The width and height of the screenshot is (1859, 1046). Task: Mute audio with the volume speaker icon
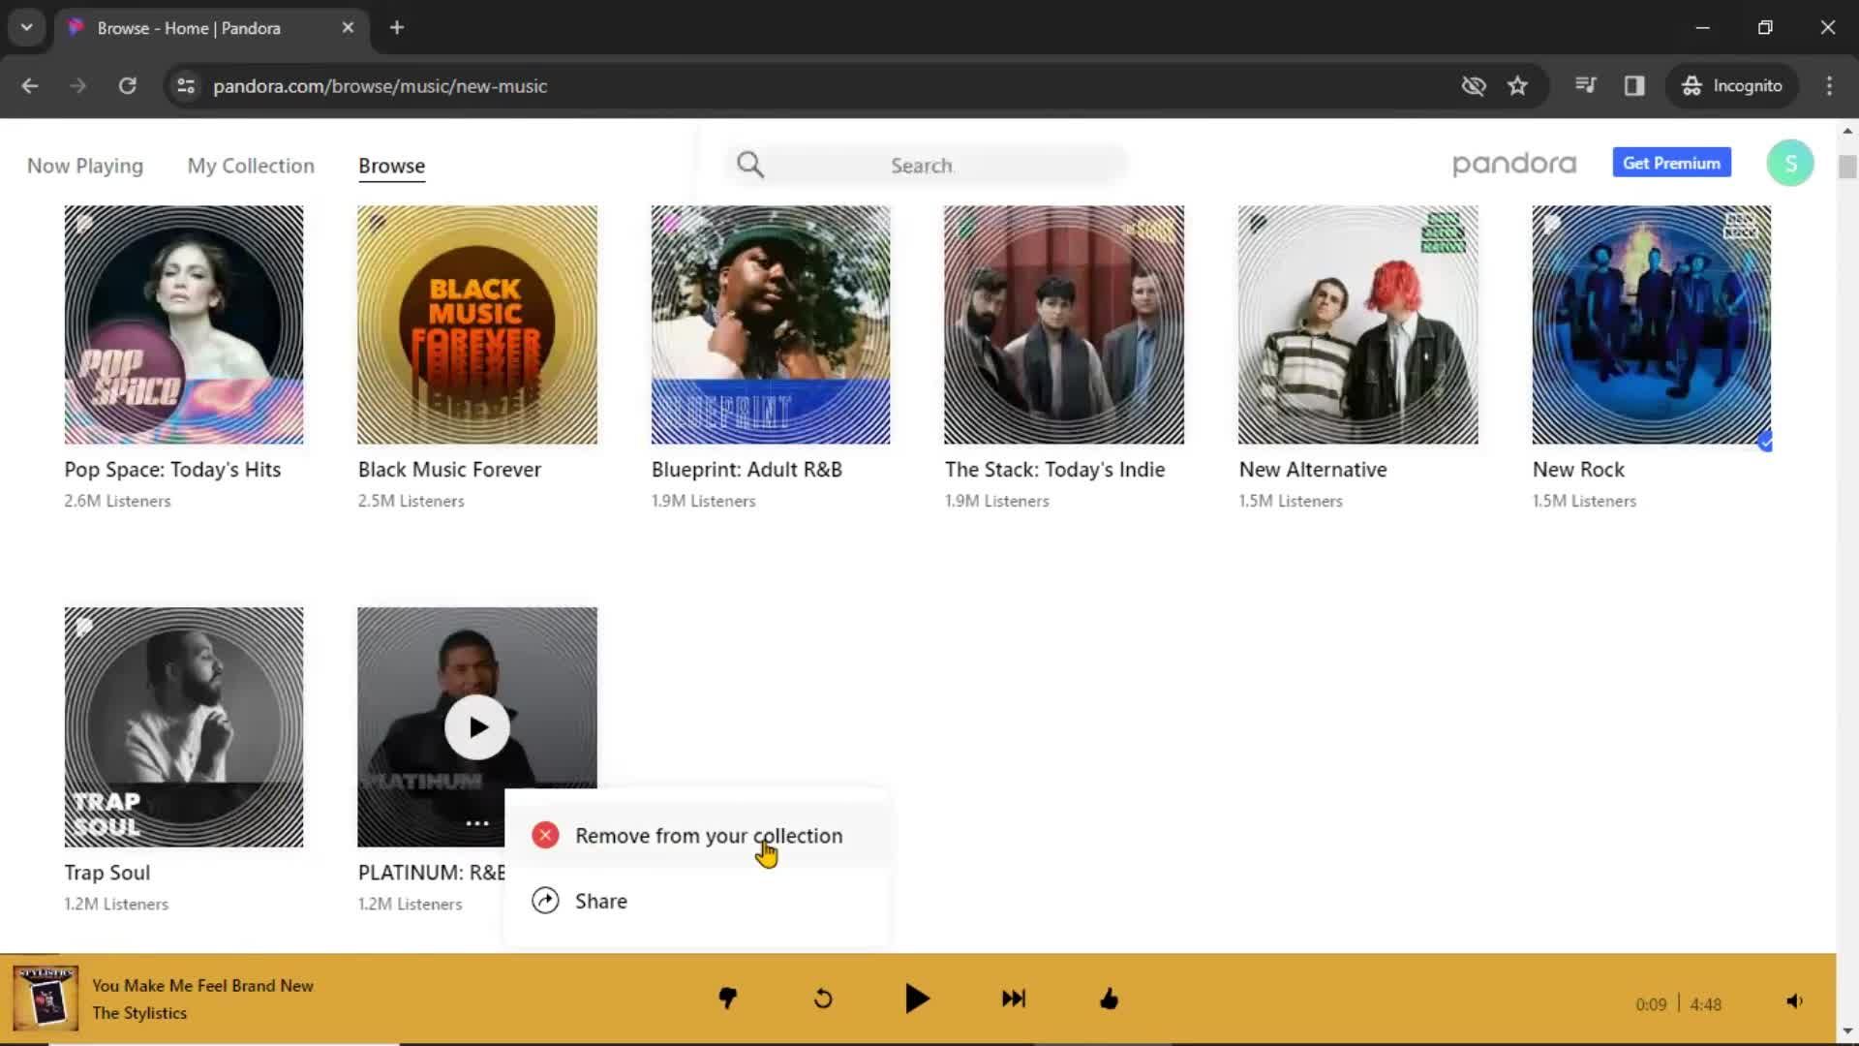[x=1794, y=1001]
